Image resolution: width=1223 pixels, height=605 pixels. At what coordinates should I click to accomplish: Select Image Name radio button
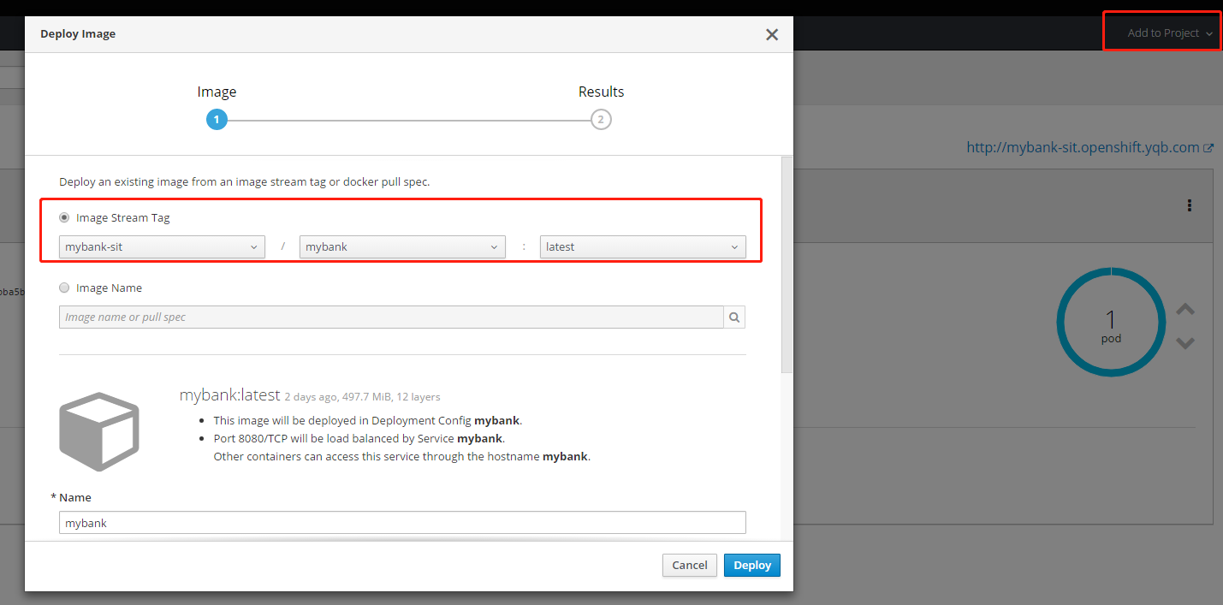click(x=64, y=288)
